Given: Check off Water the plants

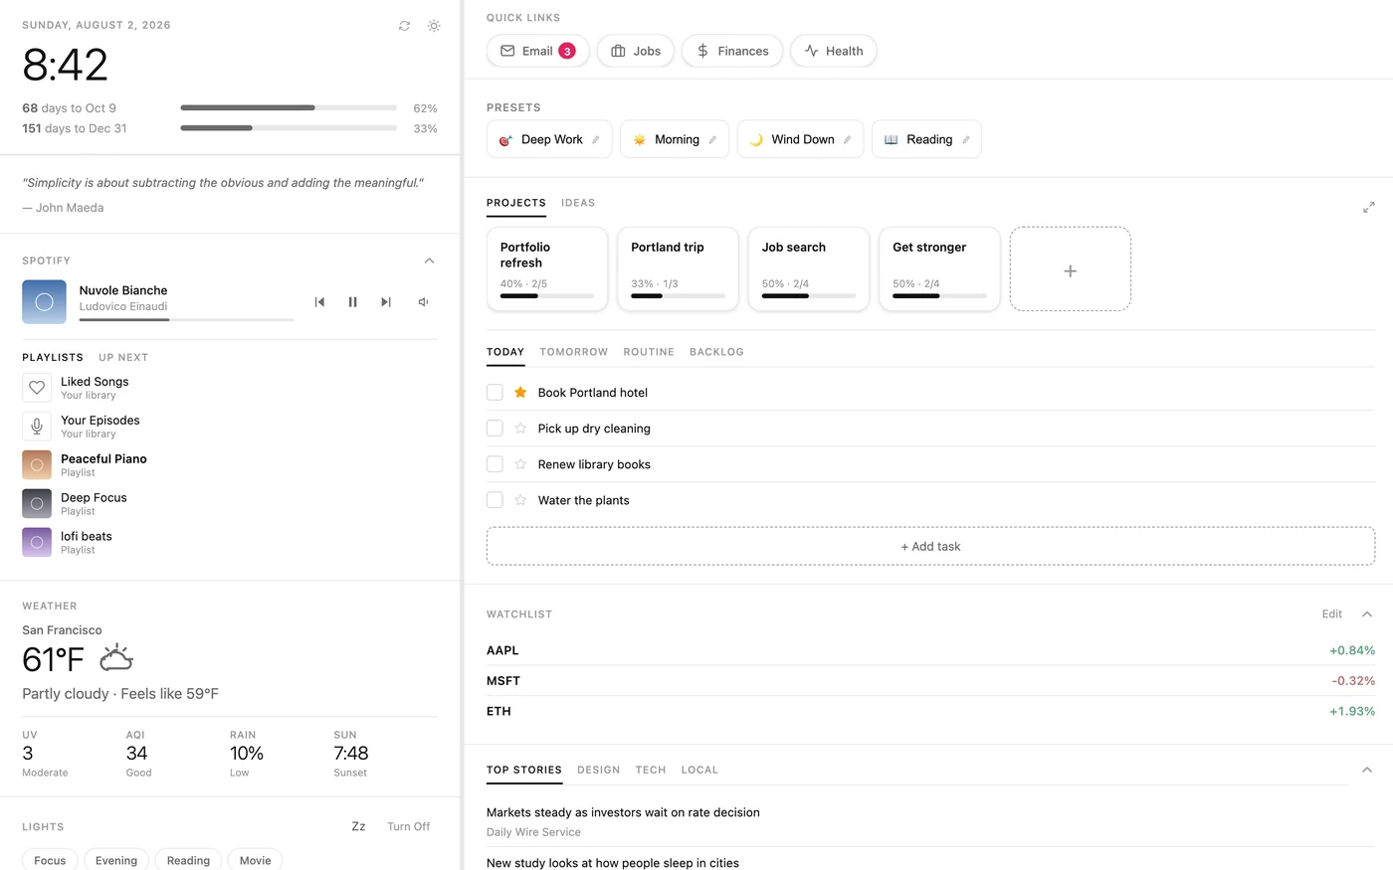Looking at the screenshot, I should (495, 500).
